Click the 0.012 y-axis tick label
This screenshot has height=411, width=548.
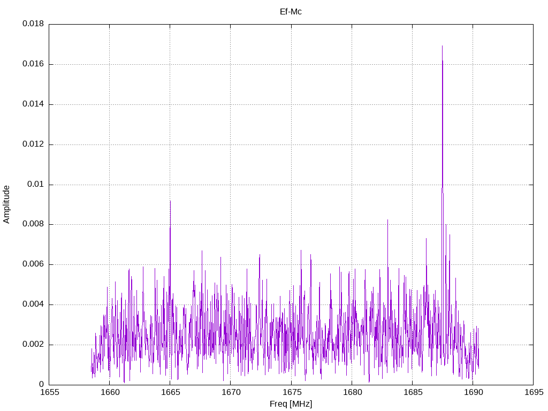(33, 144)
